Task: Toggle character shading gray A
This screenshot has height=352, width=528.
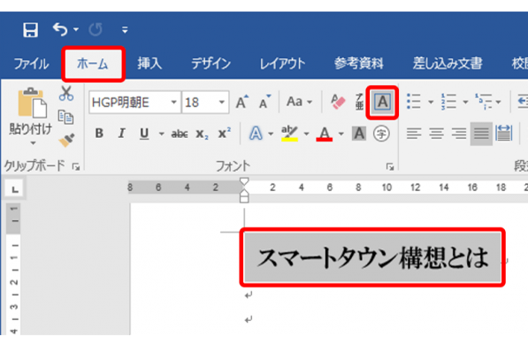Action: click(x=359, y=134)
